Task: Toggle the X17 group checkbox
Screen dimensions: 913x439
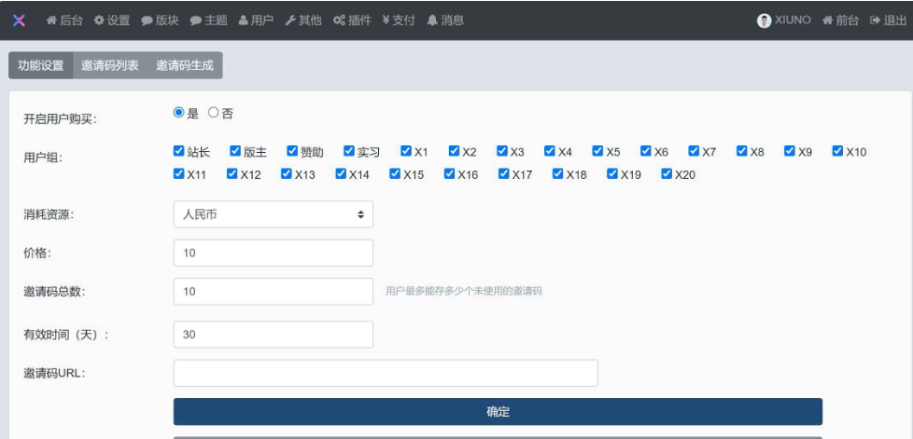Action: [x=504, y=173]
